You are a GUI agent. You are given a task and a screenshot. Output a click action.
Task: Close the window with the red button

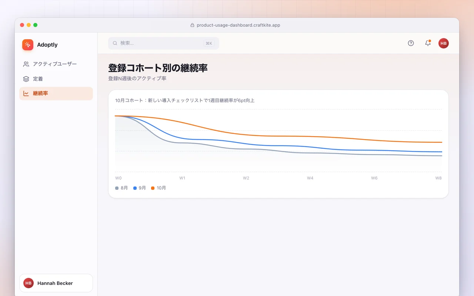point(22,25)
